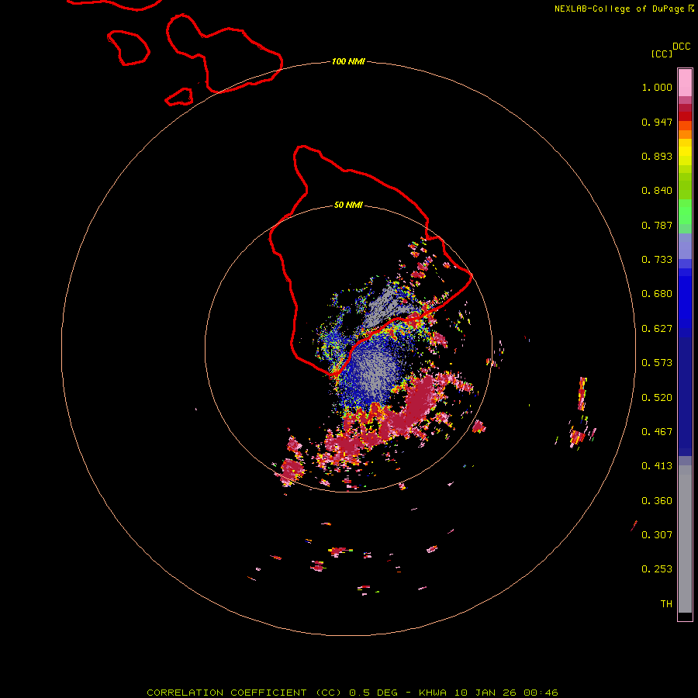Click the 0.307 scale value
This screenshot has height=698, width=698.
(657, 535)
